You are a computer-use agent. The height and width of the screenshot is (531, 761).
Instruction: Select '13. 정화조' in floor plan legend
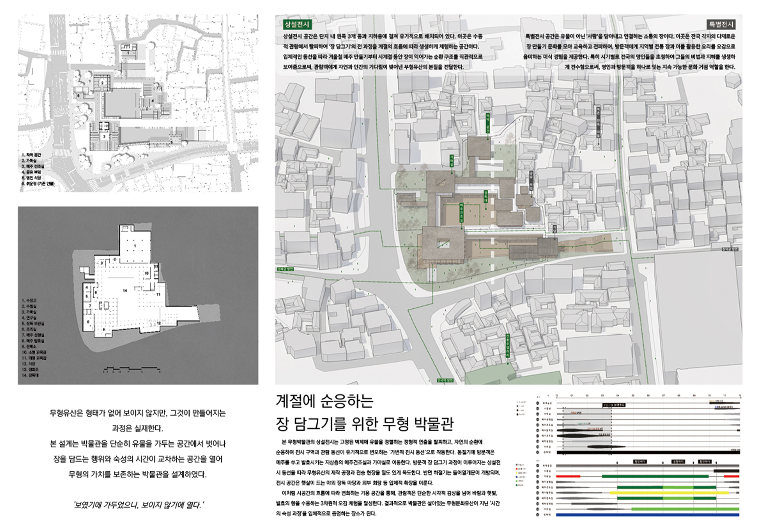tap(30, 369)
